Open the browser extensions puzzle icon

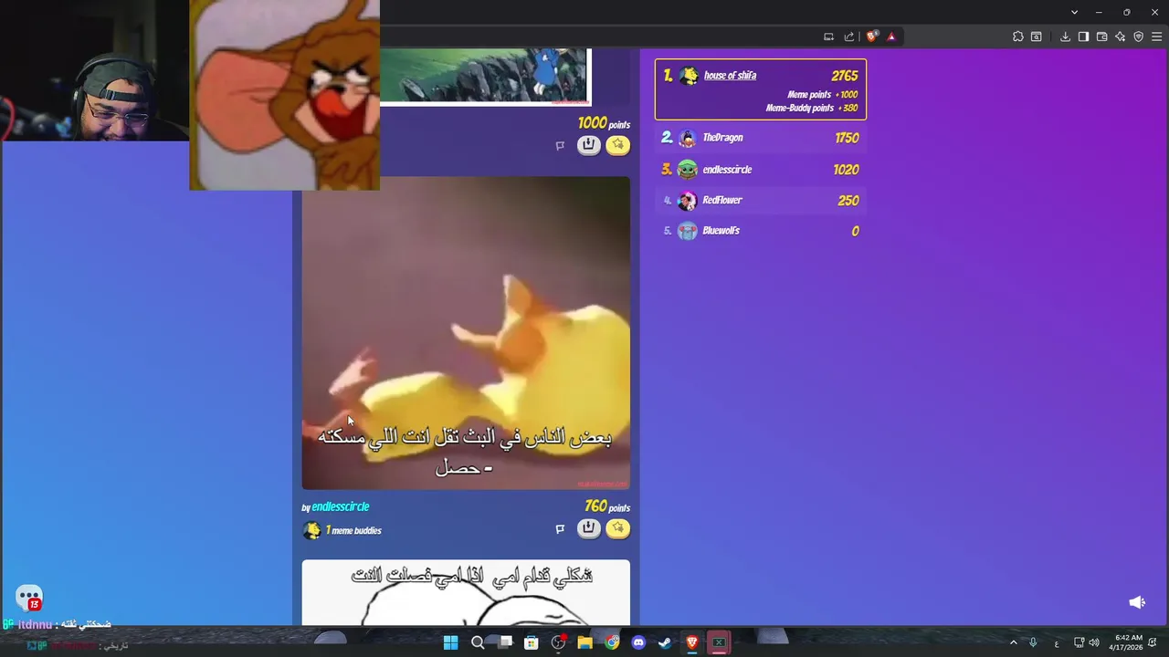1017,36
